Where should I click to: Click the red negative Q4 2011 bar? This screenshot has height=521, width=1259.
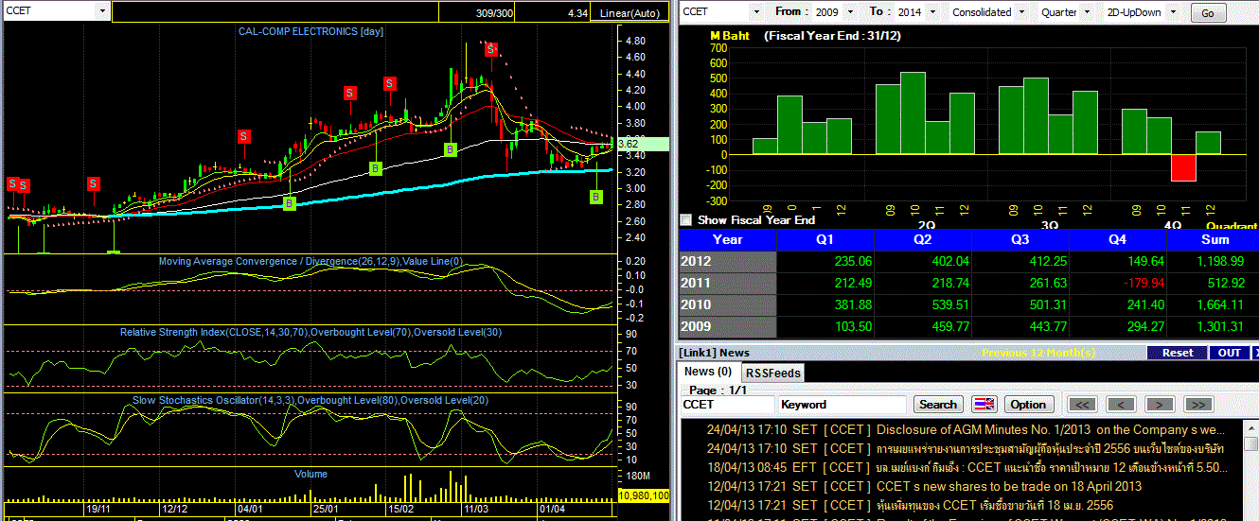point(1183,167)
